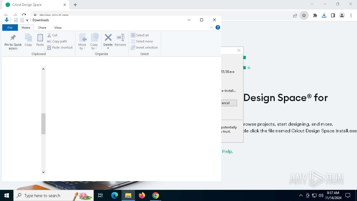The image size is (357, 201).
Task: Open Chrome three-dot menu
Action: [x=351, y=16]
